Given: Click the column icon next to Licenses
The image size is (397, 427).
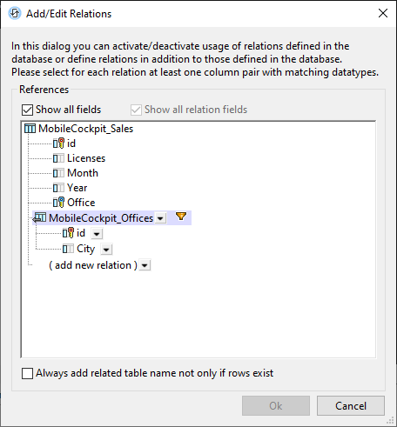Looking at the screenshot, I should (58, 158).
